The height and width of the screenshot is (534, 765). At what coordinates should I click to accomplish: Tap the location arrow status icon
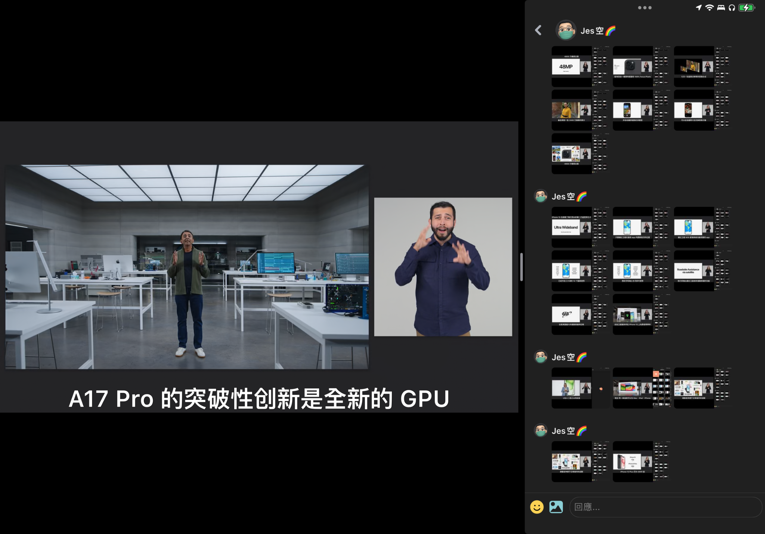coord(699,7)
